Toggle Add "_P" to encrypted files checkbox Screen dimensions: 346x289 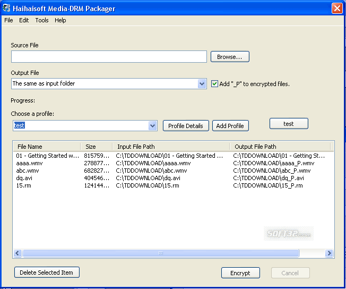pos(214,84)
